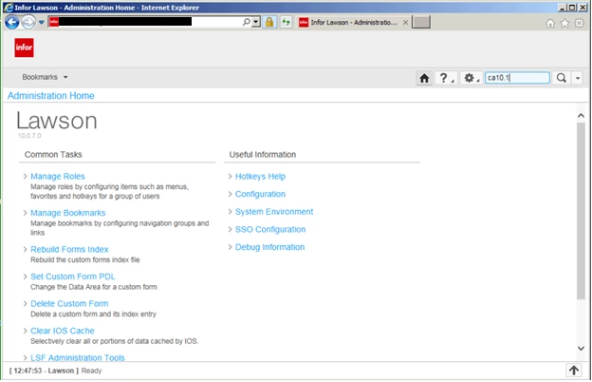Viewport: 592px width, 382px height.
Task: Click chevron beside Clear IOS Cache
Action: click(25, 331)
